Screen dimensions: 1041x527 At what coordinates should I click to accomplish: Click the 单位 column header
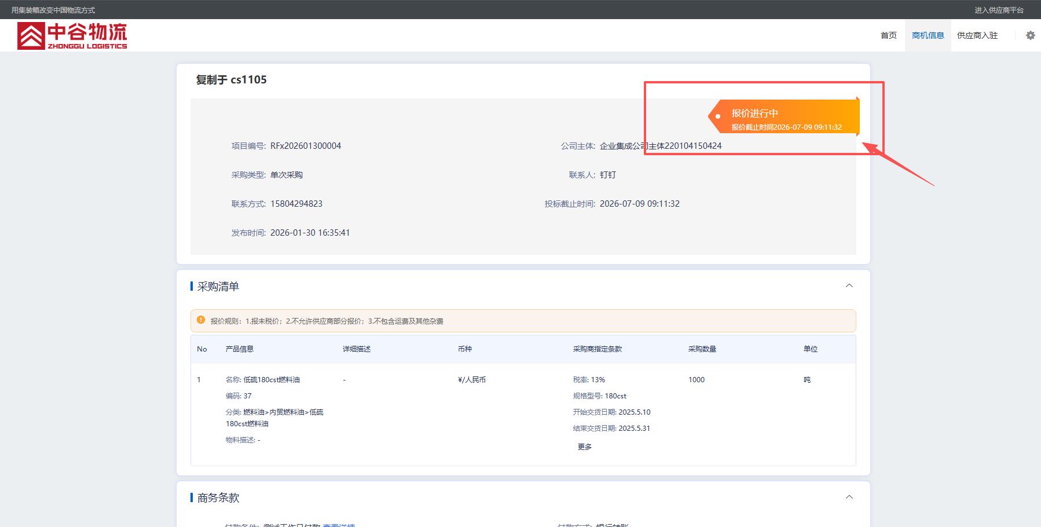811,349
